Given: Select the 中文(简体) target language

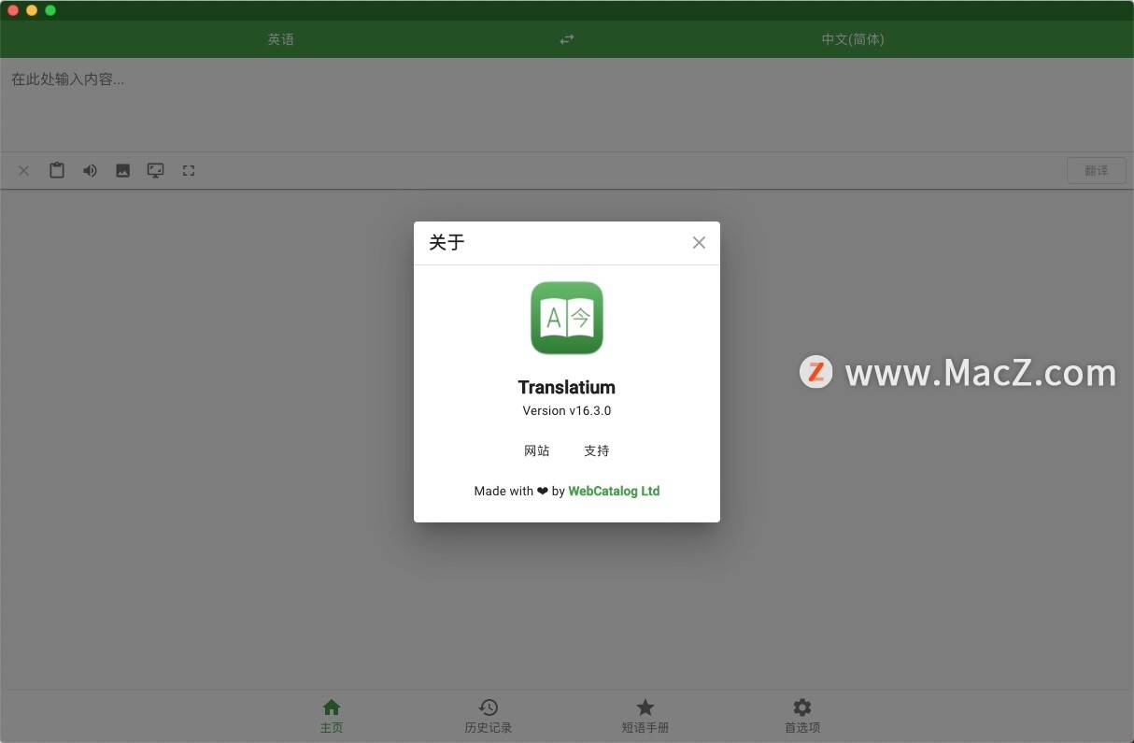Looking at the screenshot, I should 853,39.
